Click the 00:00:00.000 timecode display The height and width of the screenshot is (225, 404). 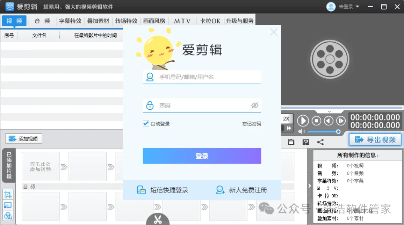[x=375, y=121]
